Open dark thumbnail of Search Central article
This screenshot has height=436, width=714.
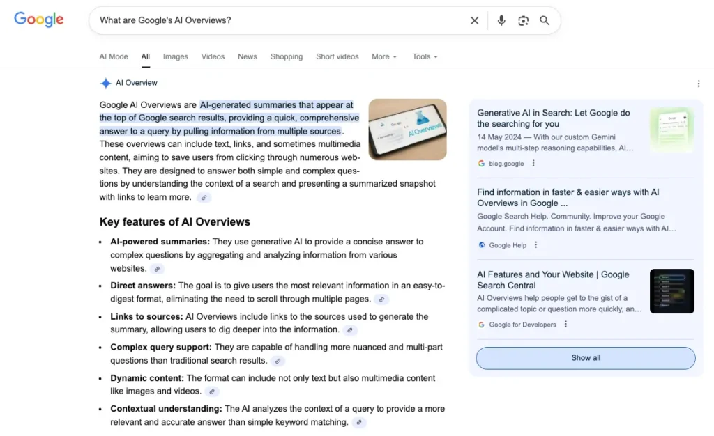tap(672, 291)
